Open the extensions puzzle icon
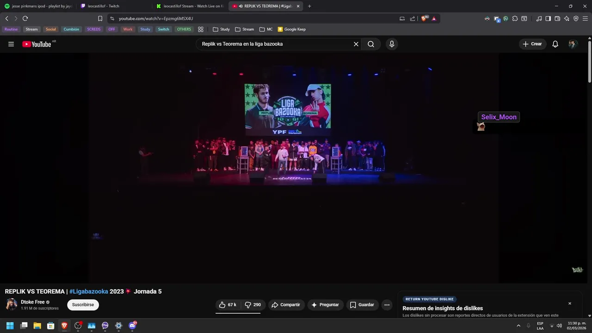Screen dimensions: 592x333 (x=515, y=18)
